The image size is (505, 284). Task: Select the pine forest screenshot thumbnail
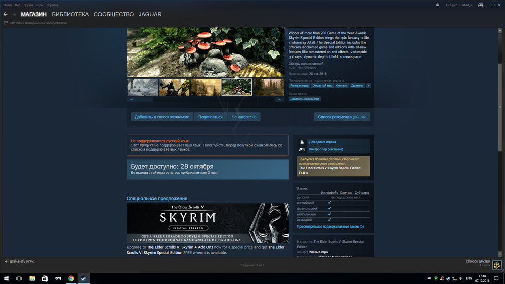click(x=269, y=87)
